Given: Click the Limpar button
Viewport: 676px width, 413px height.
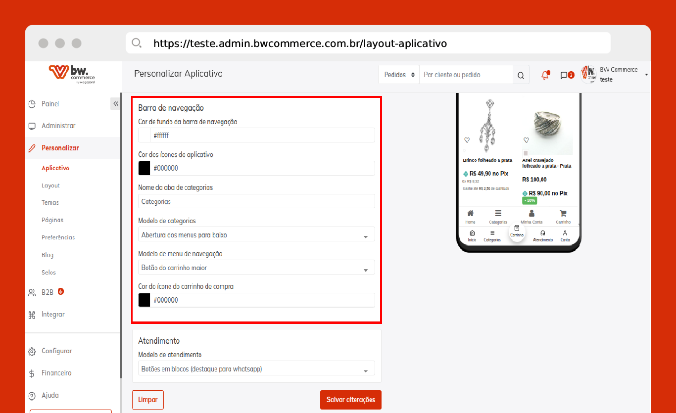Looking at the screenshot, I should 147,400.
